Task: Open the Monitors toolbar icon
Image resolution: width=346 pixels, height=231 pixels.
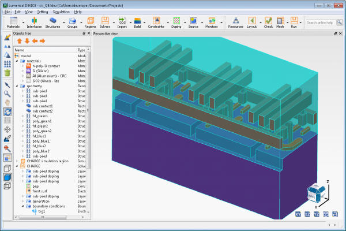Action: click(212, 23)
